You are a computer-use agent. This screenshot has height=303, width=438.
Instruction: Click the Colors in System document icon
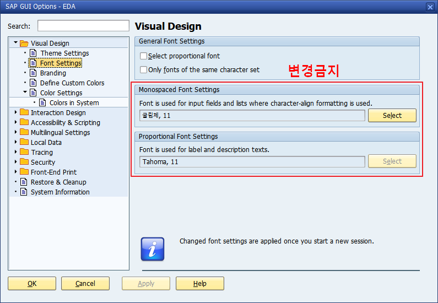coord(42,103)
